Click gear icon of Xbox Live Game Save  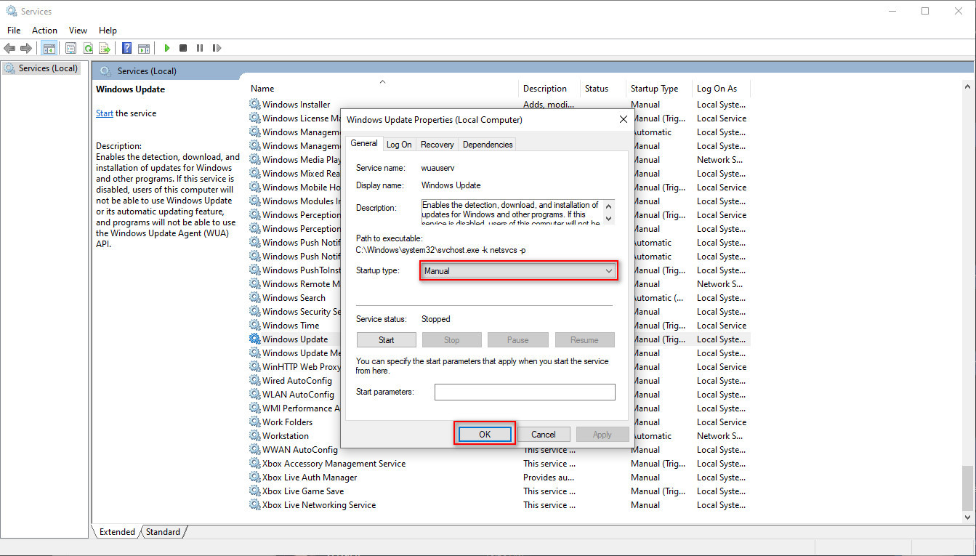(254, 491)
